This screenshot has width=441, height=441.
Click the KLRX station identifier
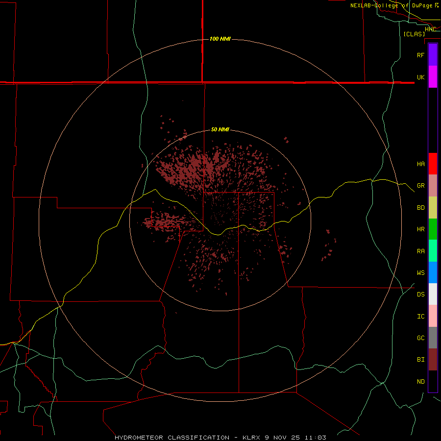(251, 438)
